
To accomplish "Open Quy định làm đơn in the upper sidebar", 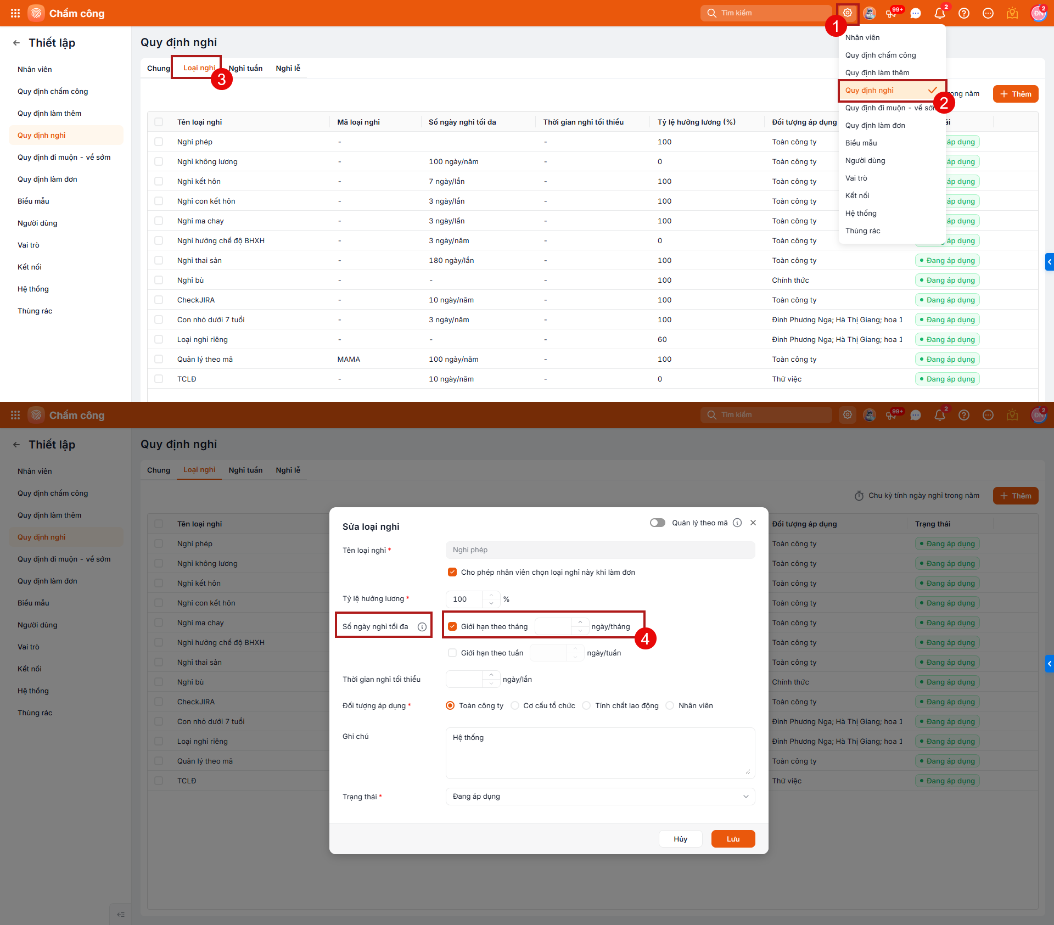I will tap(66, 179).
